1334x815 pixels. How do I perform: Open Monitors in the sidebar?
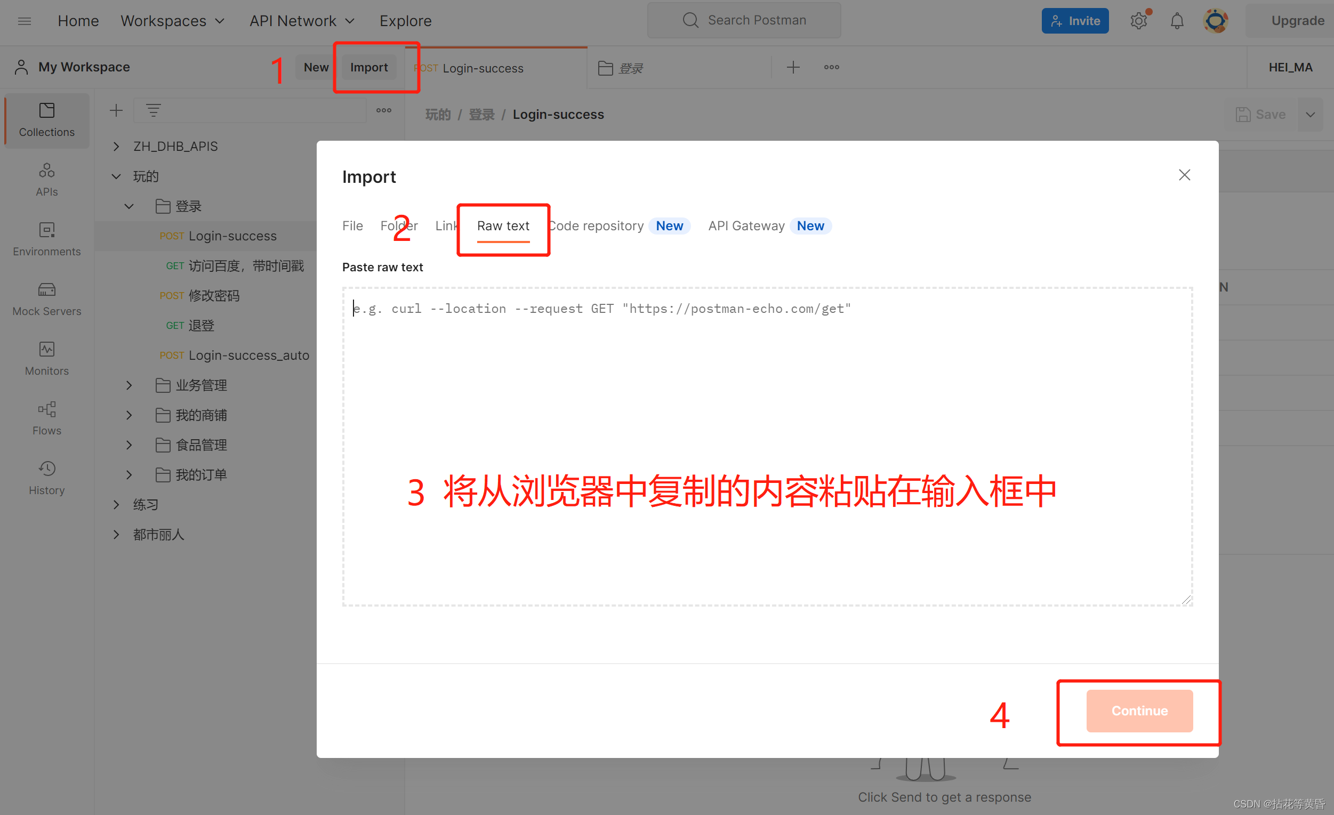point(46,358)
